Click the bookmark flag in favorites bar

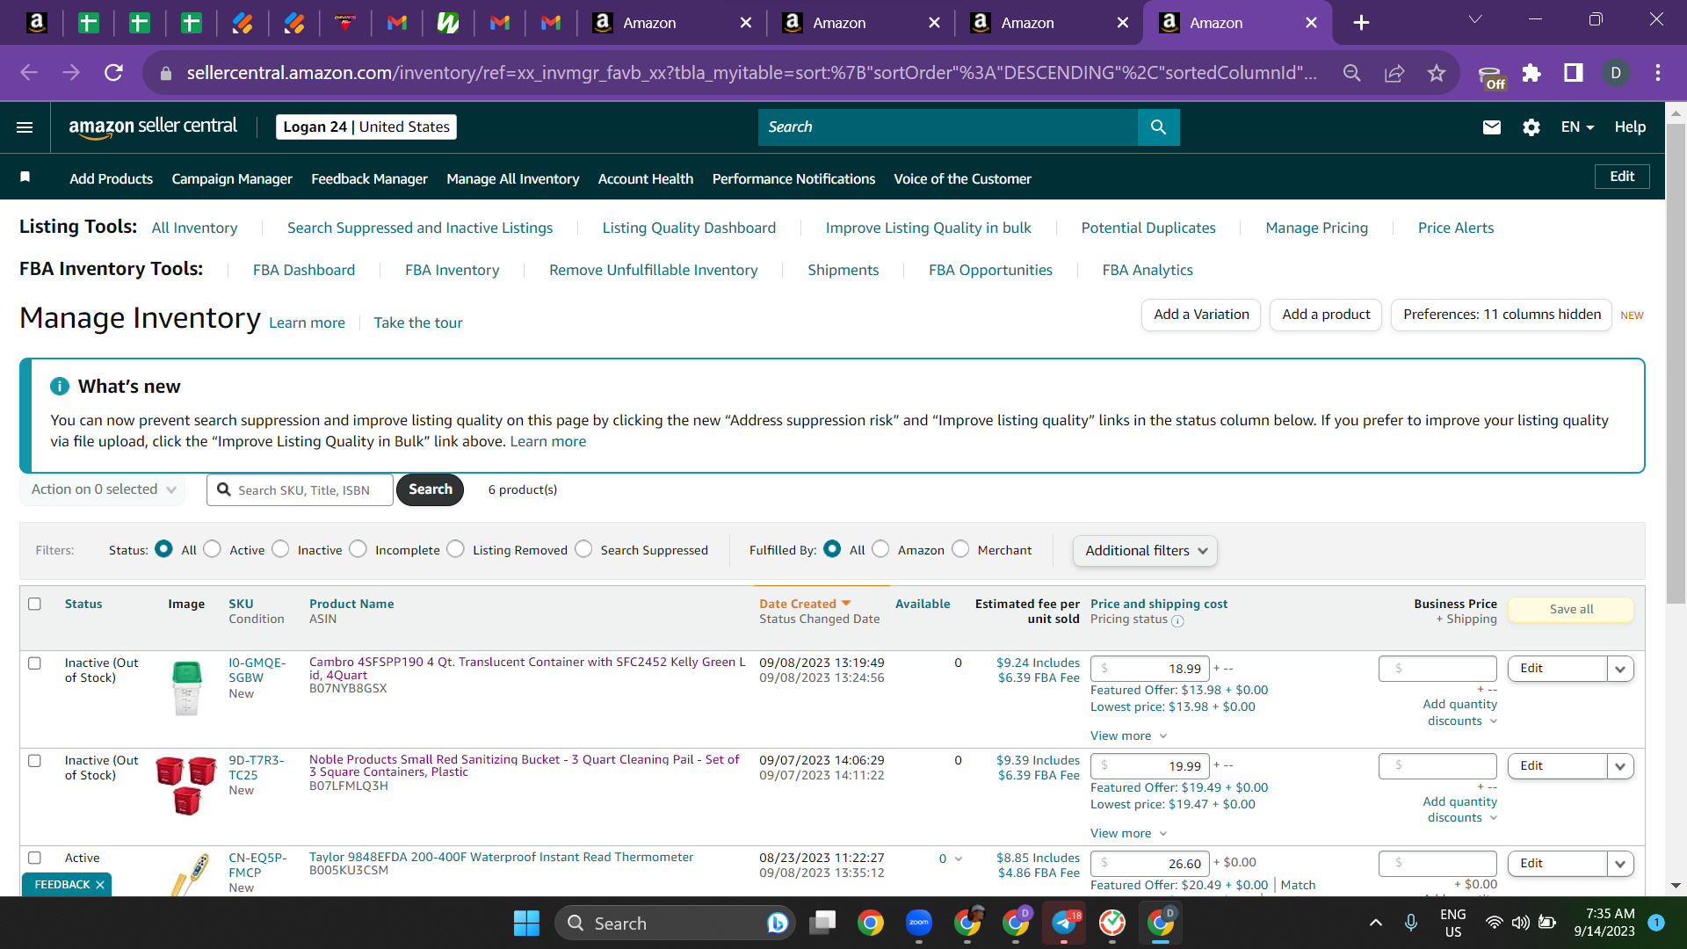point(25,177)
